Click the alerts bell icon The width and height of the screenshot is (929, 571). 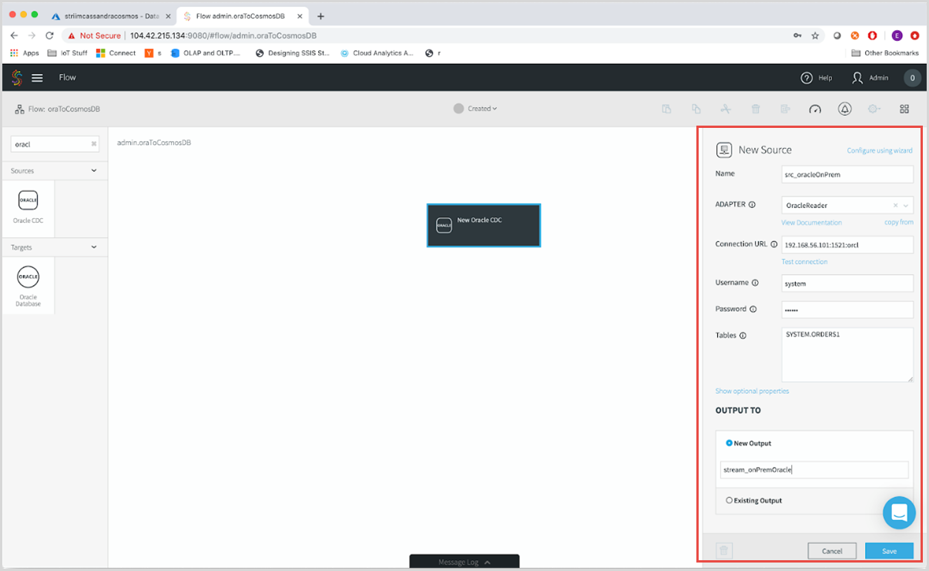point(844,109)
